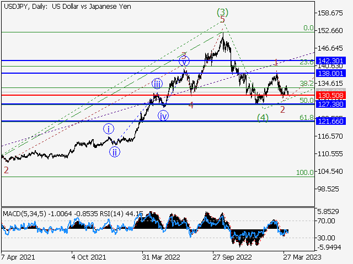Click the 98.525 price axis label
353x264 pixels.
[x=328, y=189]
